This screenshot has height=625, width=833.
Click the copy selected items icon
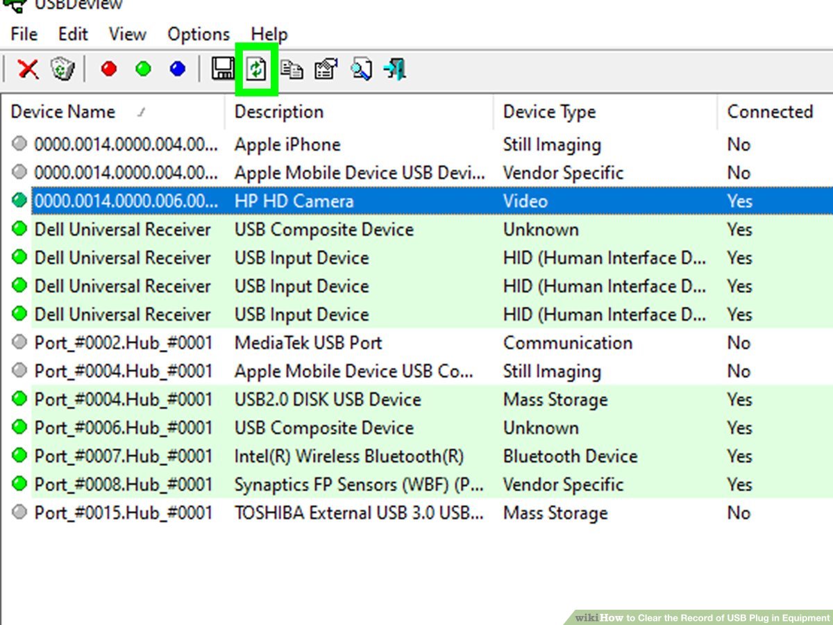pos(292,69)
